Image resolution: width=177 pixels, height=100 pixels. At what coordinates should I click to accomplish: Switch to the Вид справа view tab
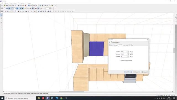pyautogui.click(x=34, y=93)
